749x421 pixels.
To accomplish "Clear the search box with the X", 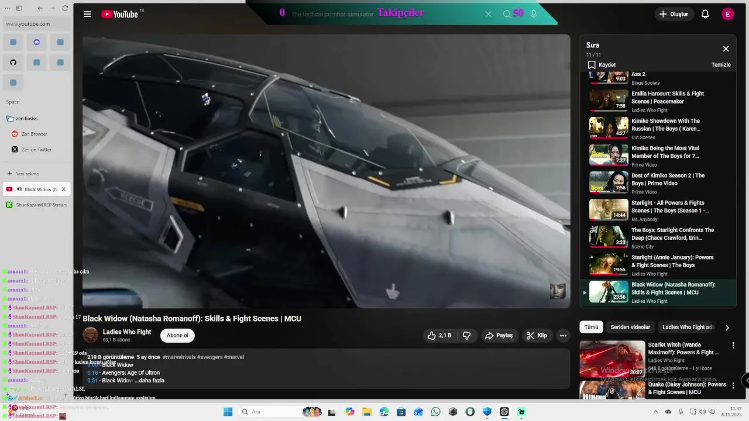I will [x=488, y=14].
